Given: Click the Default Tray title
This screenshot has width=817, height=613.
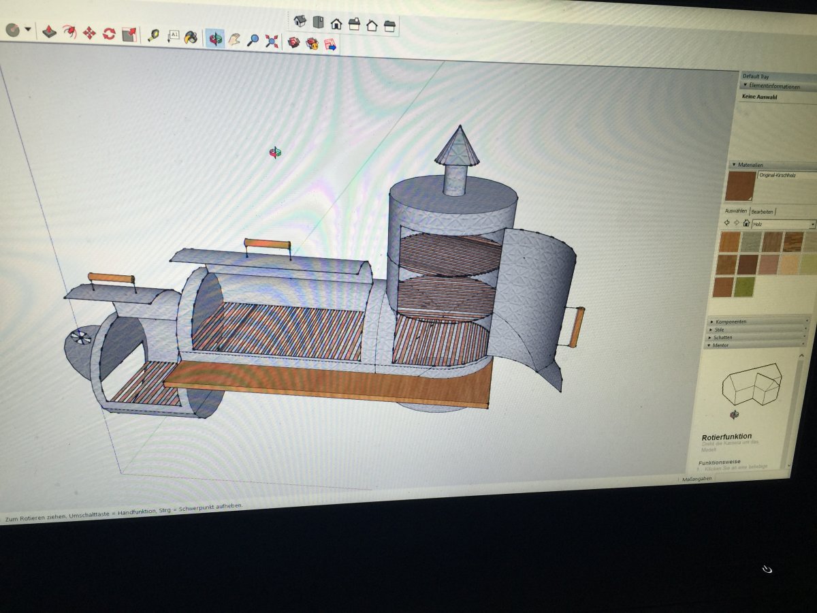Looking at the screenshot, I should point(756,76).
